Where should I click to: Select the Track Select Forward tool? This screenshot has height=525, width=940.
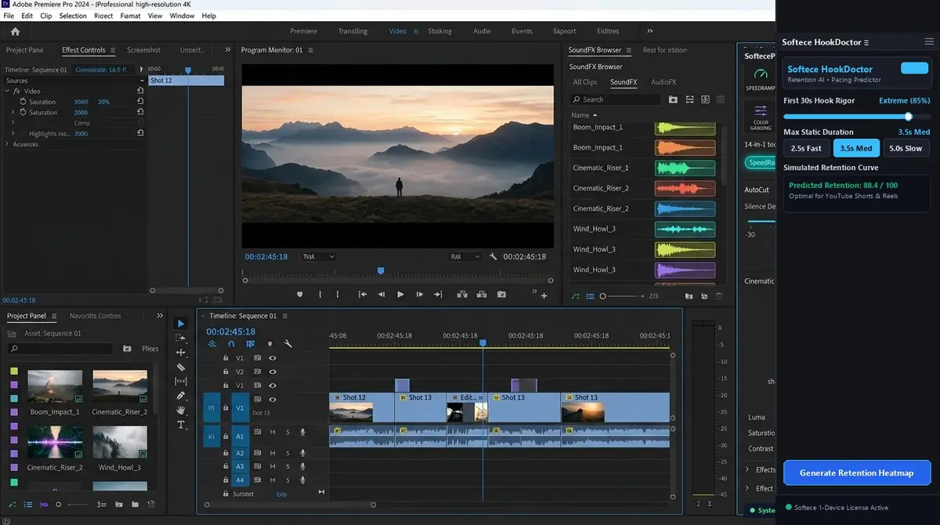tap(181, 338)
